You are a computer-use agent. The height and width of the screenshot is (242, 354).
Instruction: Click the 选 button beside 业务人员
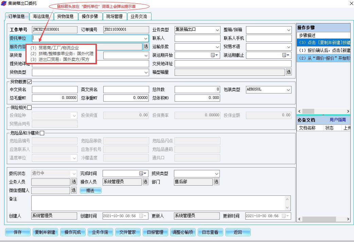(x=74, y=182)
